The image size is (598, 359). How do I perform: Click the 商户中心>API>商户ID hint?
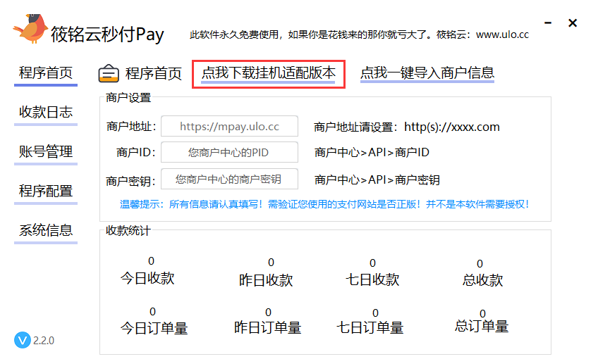(x=372, y=152)
